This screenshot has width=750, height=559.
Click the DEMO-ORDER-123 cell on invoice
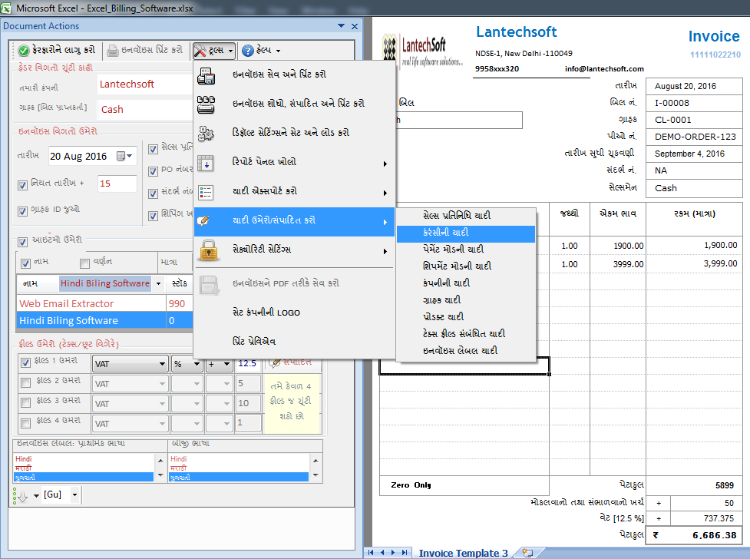[x=694, y=137]
